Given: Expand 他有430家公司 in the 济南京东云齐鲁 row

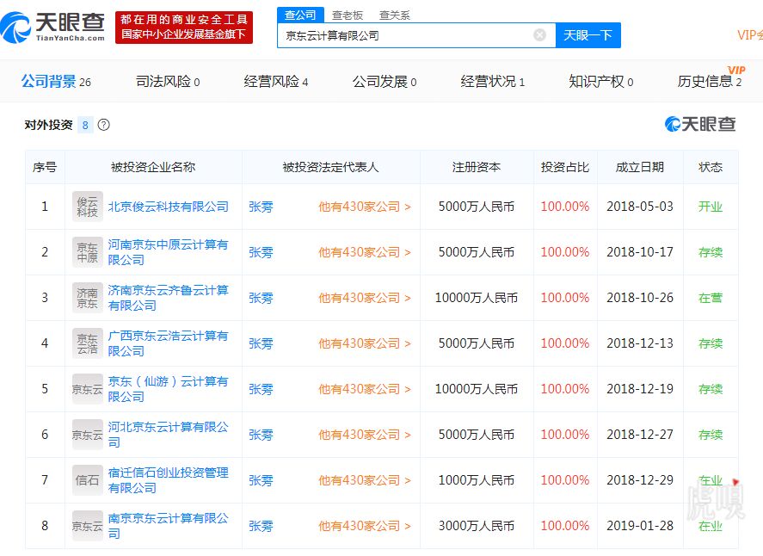Looking at the screenshot, I should pyautogui.click(x=365, y=298).
